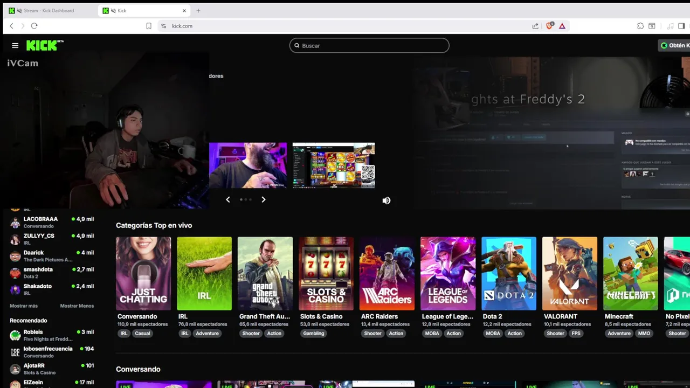690x388 pixels.
Task: Select slots game carousel thumbnail
Action: [x=334, y=165]
